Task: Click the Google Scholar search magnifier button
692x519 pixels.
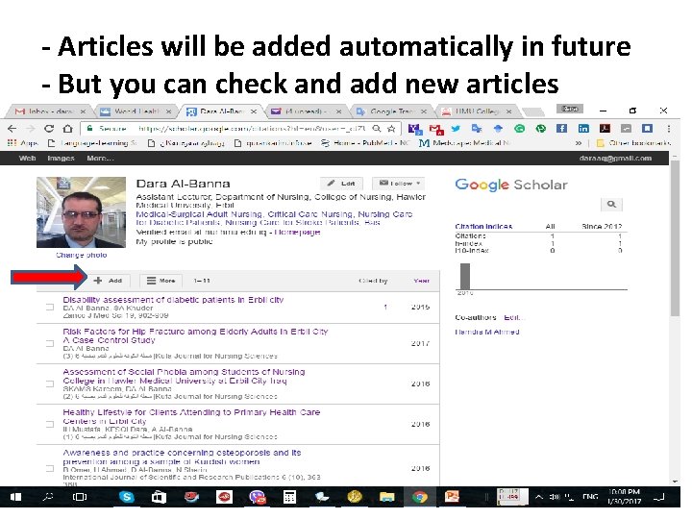Action: tap(611, 204)
